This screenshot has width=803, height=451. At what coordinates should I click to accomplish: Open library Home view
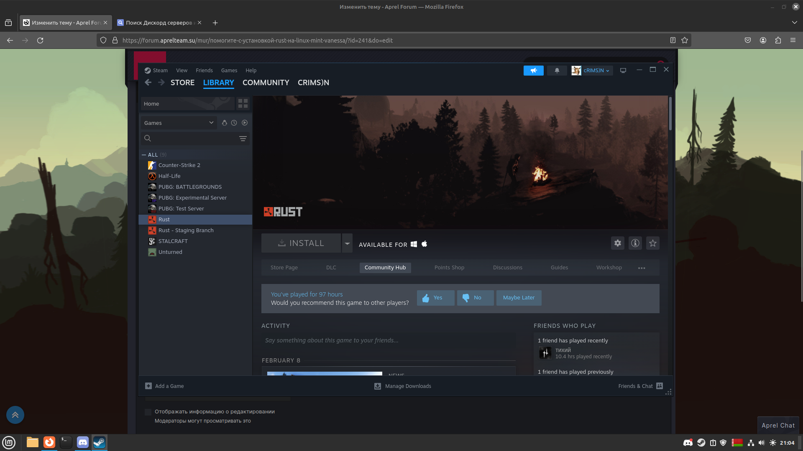tap(187, 104)
